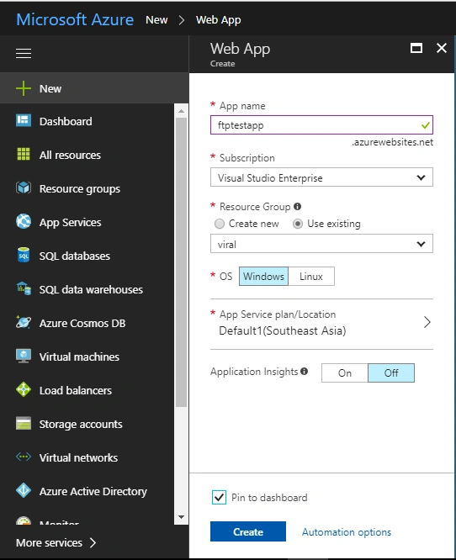Expand the Subscription dropdown
Image resolution: width=456 pixels, height=560 pixels.
(x=321, y=177)
